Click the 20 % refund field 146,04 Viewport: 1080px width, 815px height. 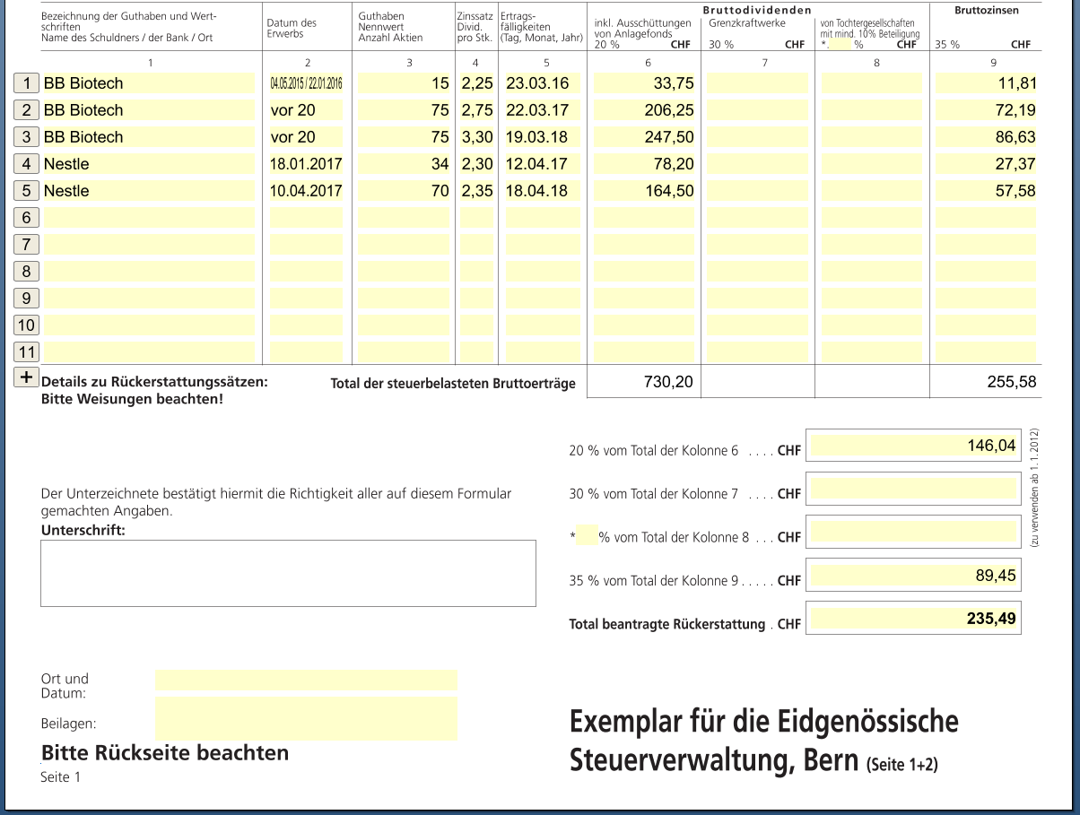pyautogui.click(x=913, y=447)
